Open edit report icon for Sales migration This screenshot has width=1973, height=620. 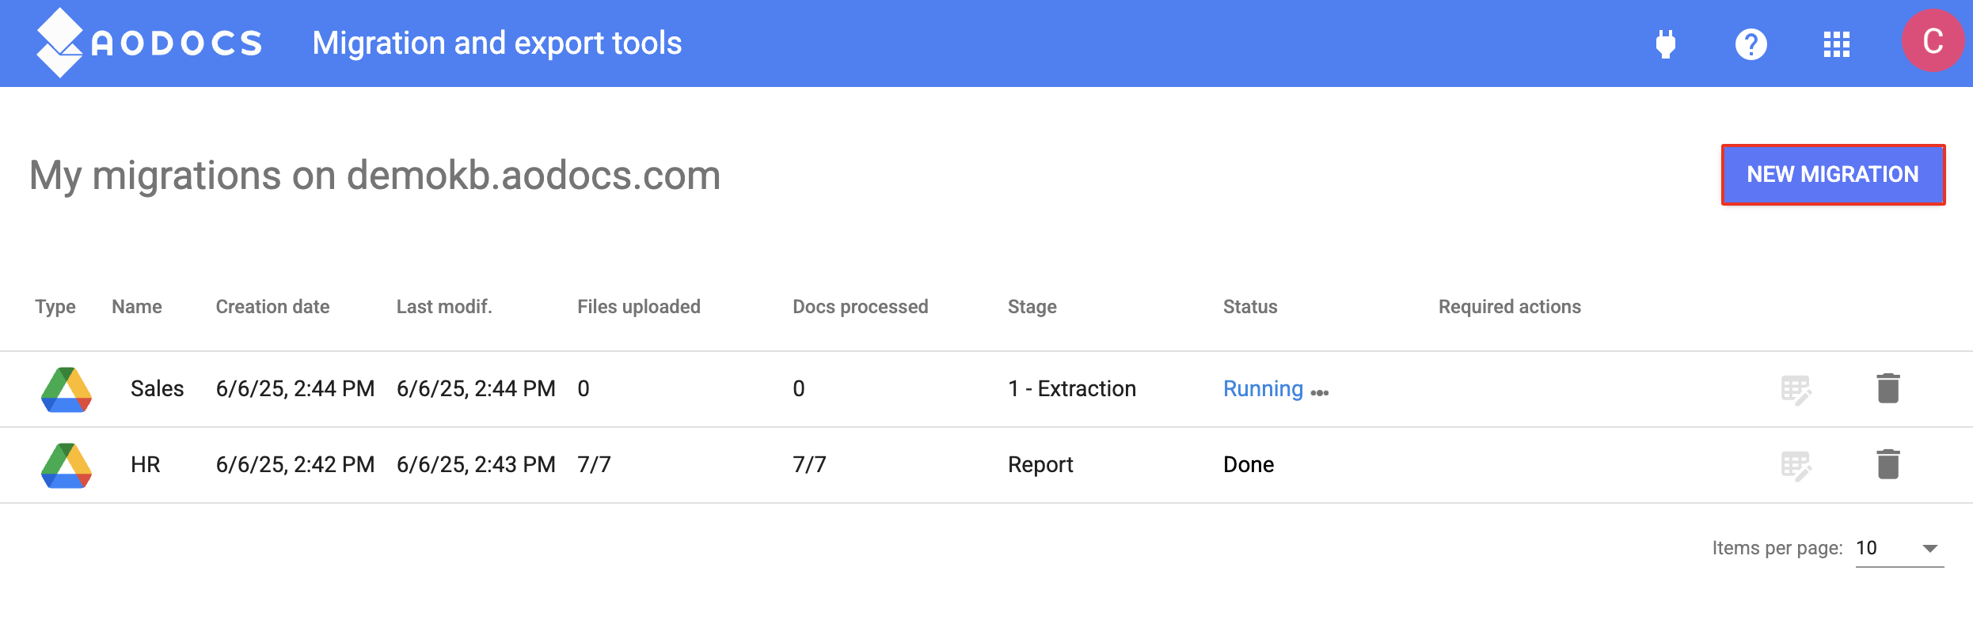1796,390
